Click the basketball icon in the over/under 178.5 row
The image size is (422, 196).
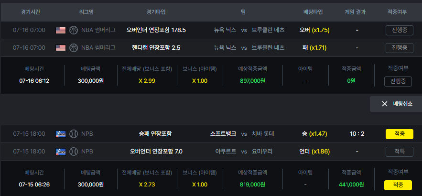point(74,30)
